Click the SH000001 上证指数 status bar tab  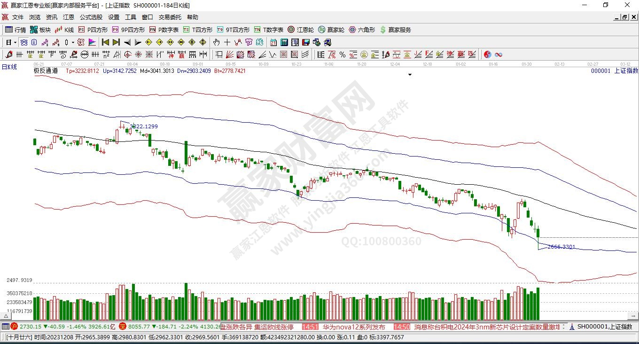(603, 327)
